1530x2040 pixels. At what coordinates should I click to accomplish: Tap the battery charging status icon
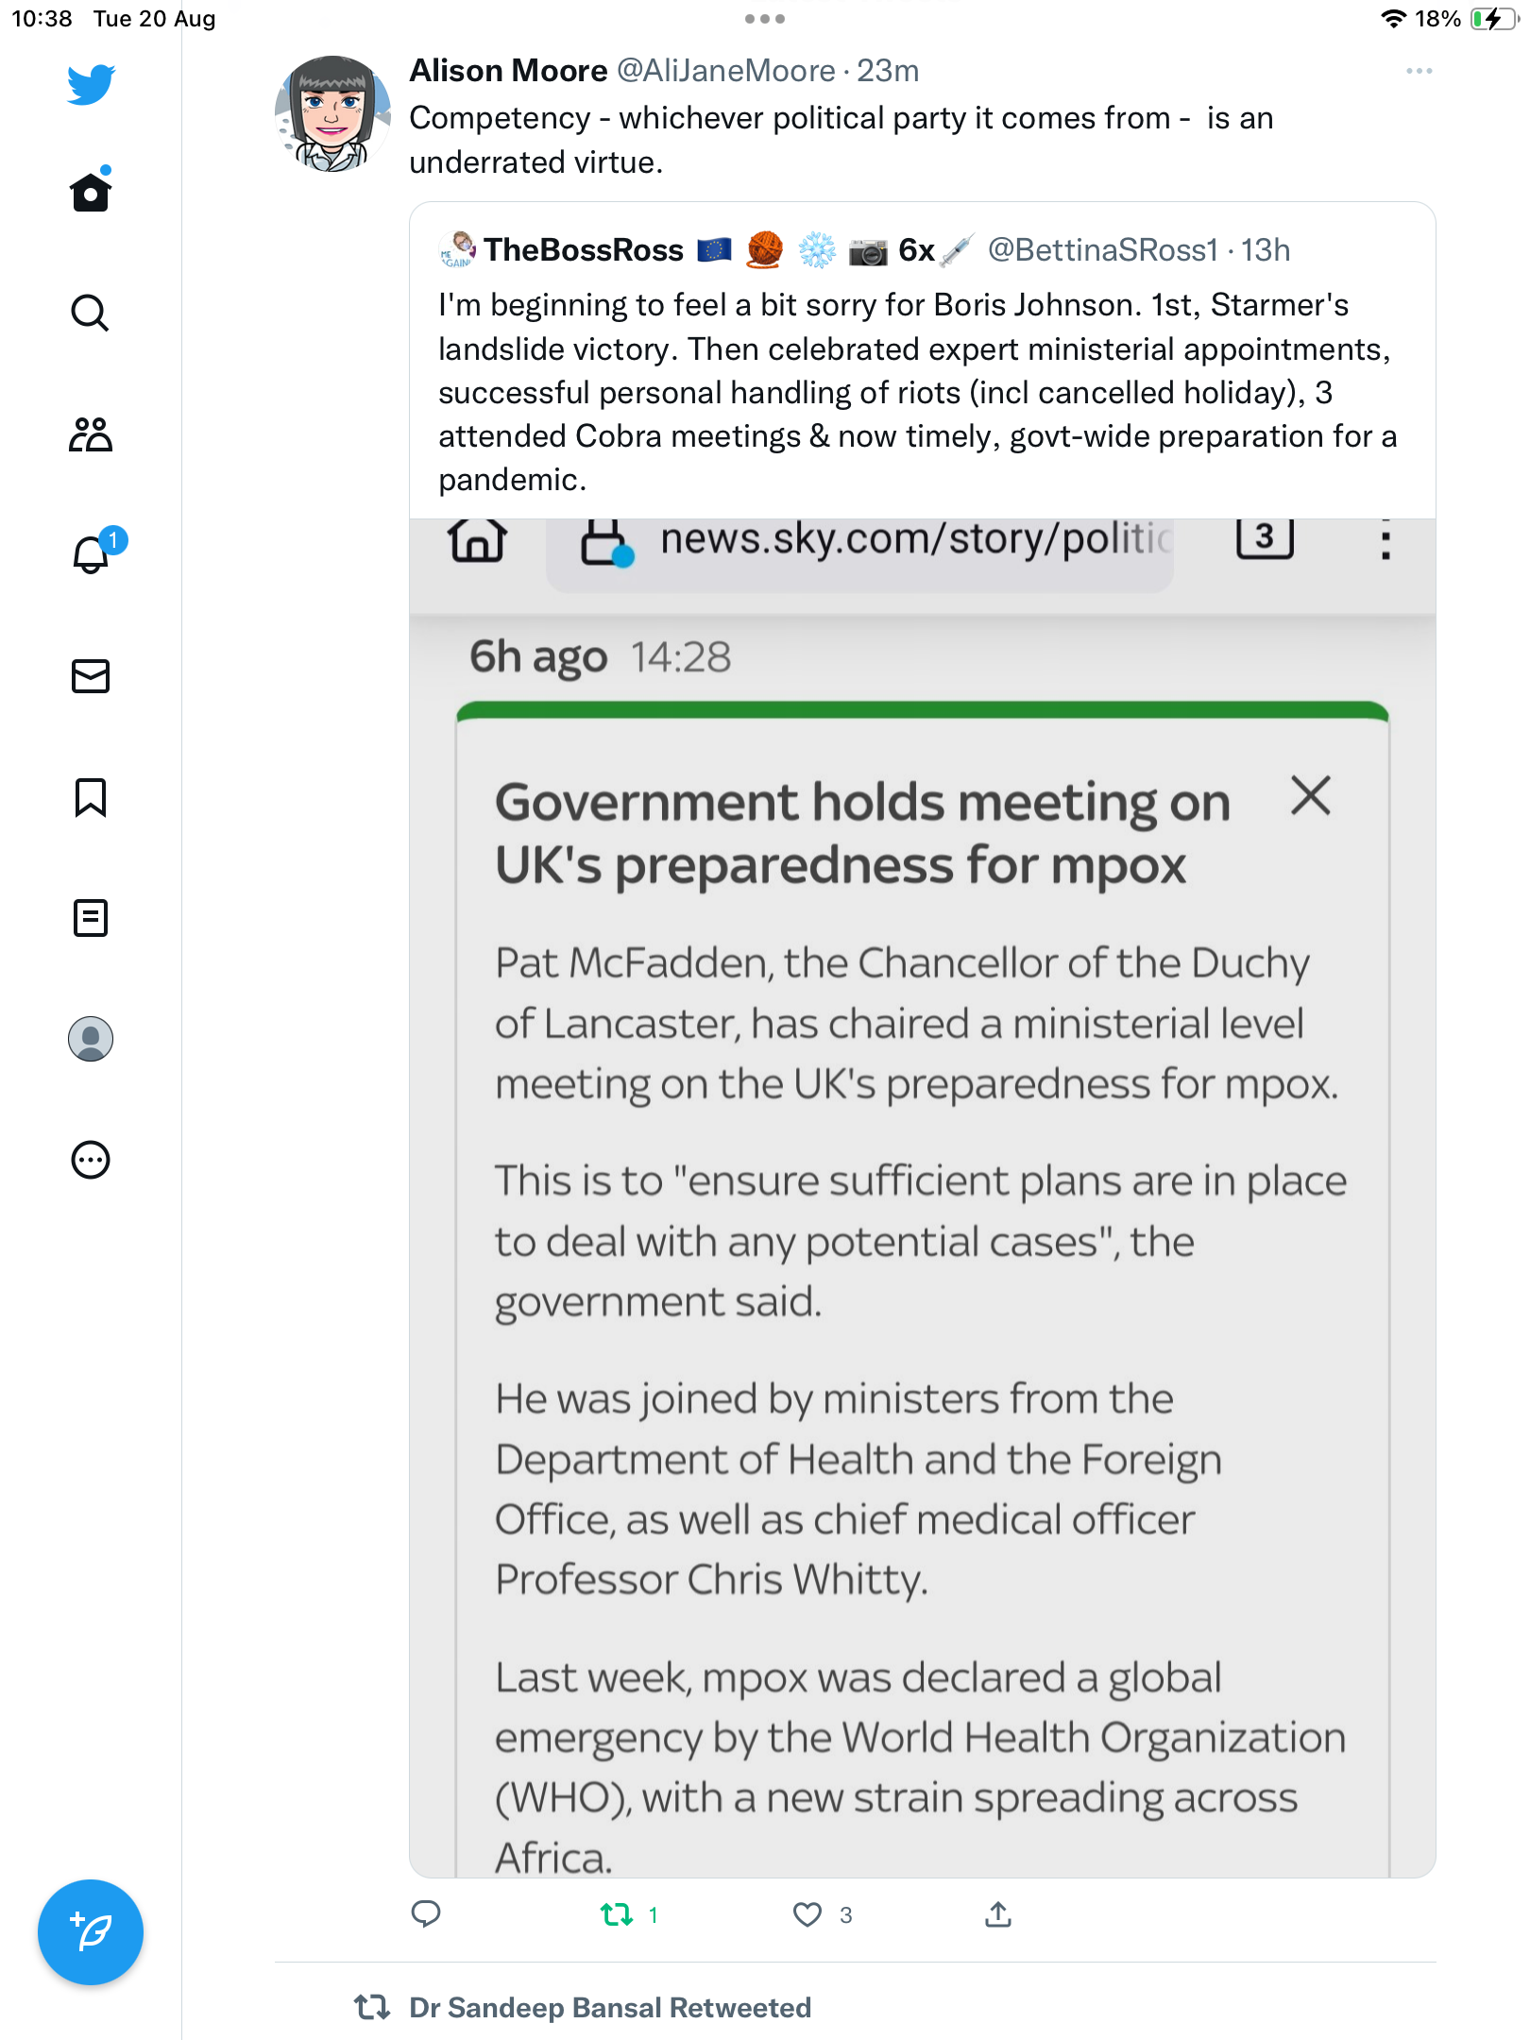coord(1493,19)
